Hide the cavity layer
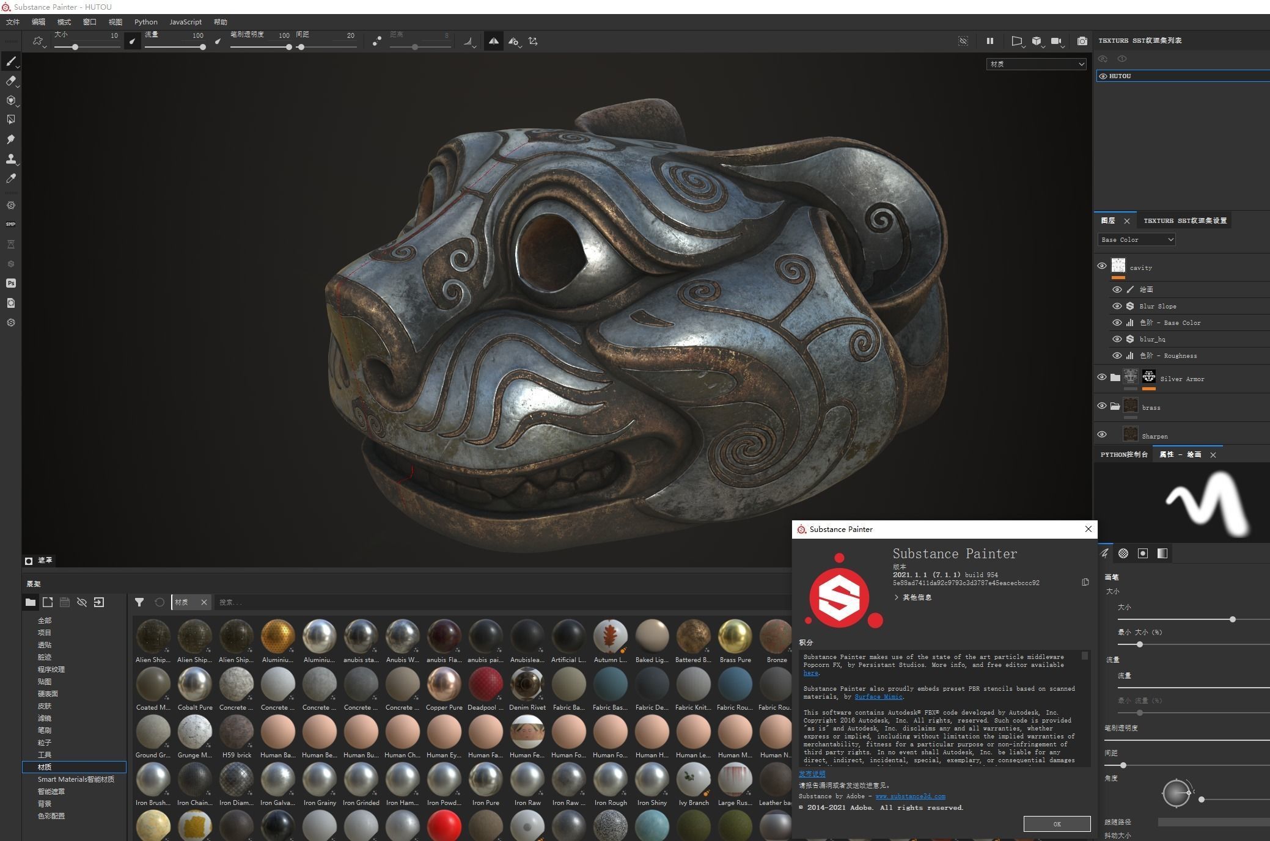 point(1102,266)
